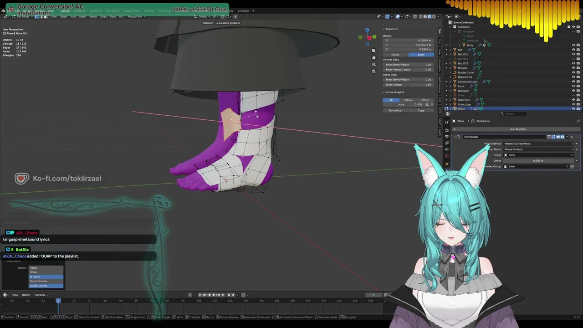Open the Shrinkwrap modifier extras dropdown arrow
The width and height of the screenshot is (583, 328).
coord(567,137)
